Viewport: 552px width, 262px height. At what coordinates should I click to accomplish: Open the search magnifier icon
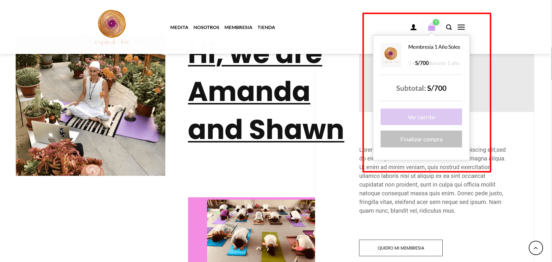449,27
